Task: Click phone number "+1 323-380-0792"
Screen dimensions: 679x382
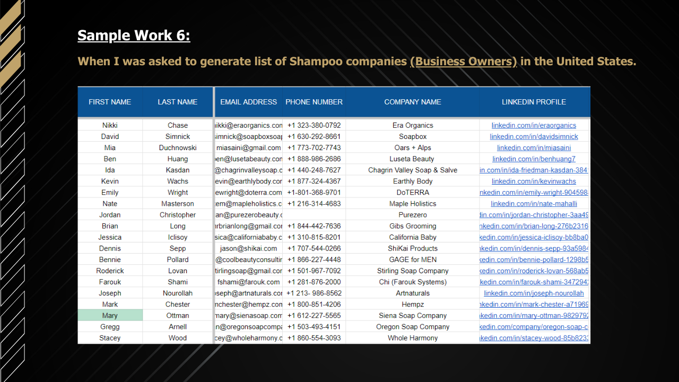Action: click(x=314, y=126)
